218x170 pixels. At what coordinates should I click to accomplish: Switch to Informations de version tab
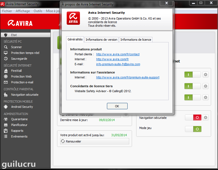(101, 40)
